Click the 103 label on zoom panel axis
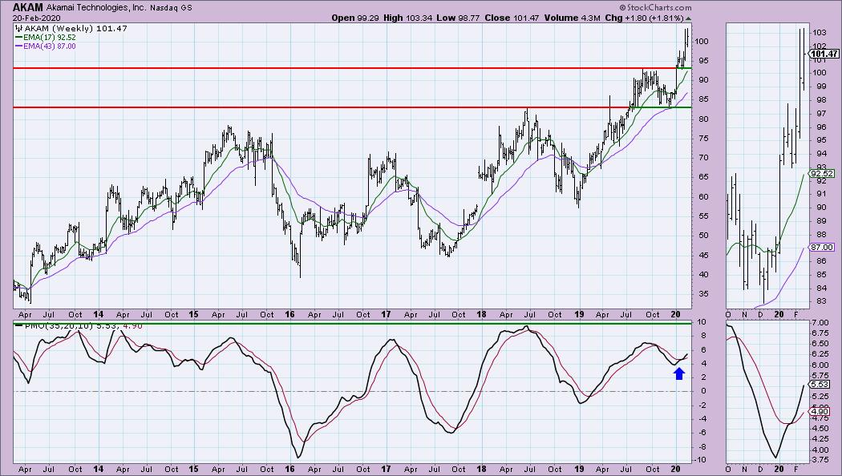This screenshot has height=476, width=842. [820, 32]
